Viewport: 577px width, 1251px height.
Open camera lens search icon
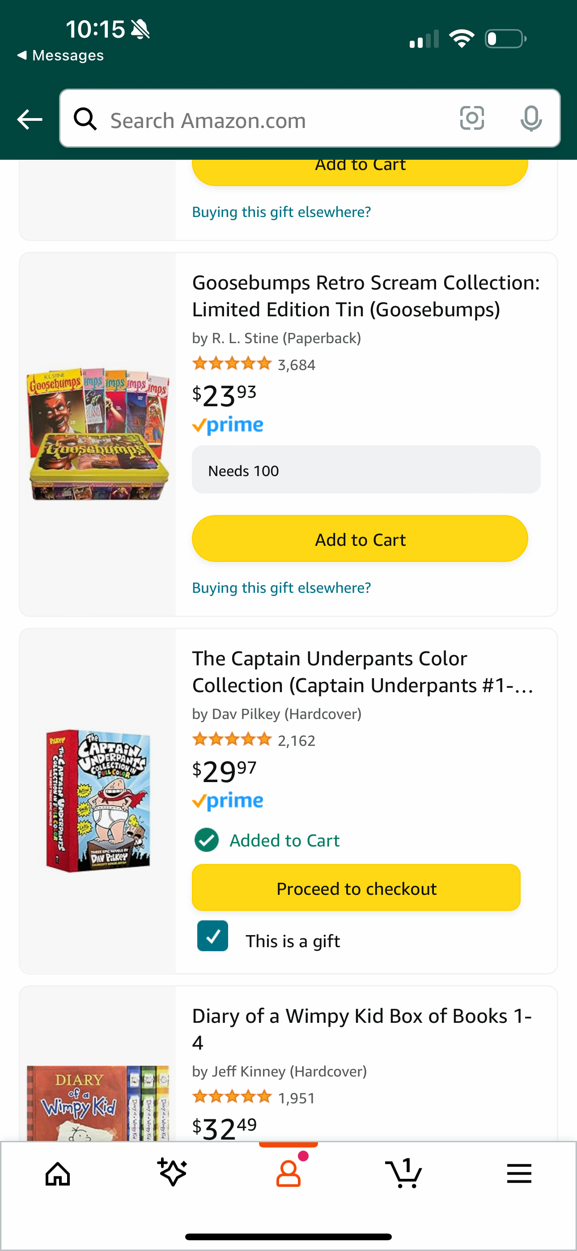coord(471,118)
